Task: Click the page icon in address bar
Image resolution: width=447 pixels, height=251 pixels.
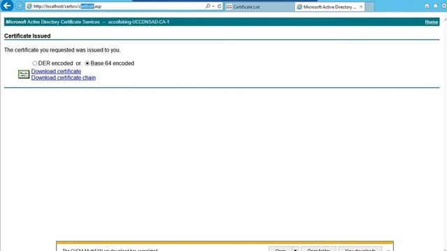Action: click(29, 6)
